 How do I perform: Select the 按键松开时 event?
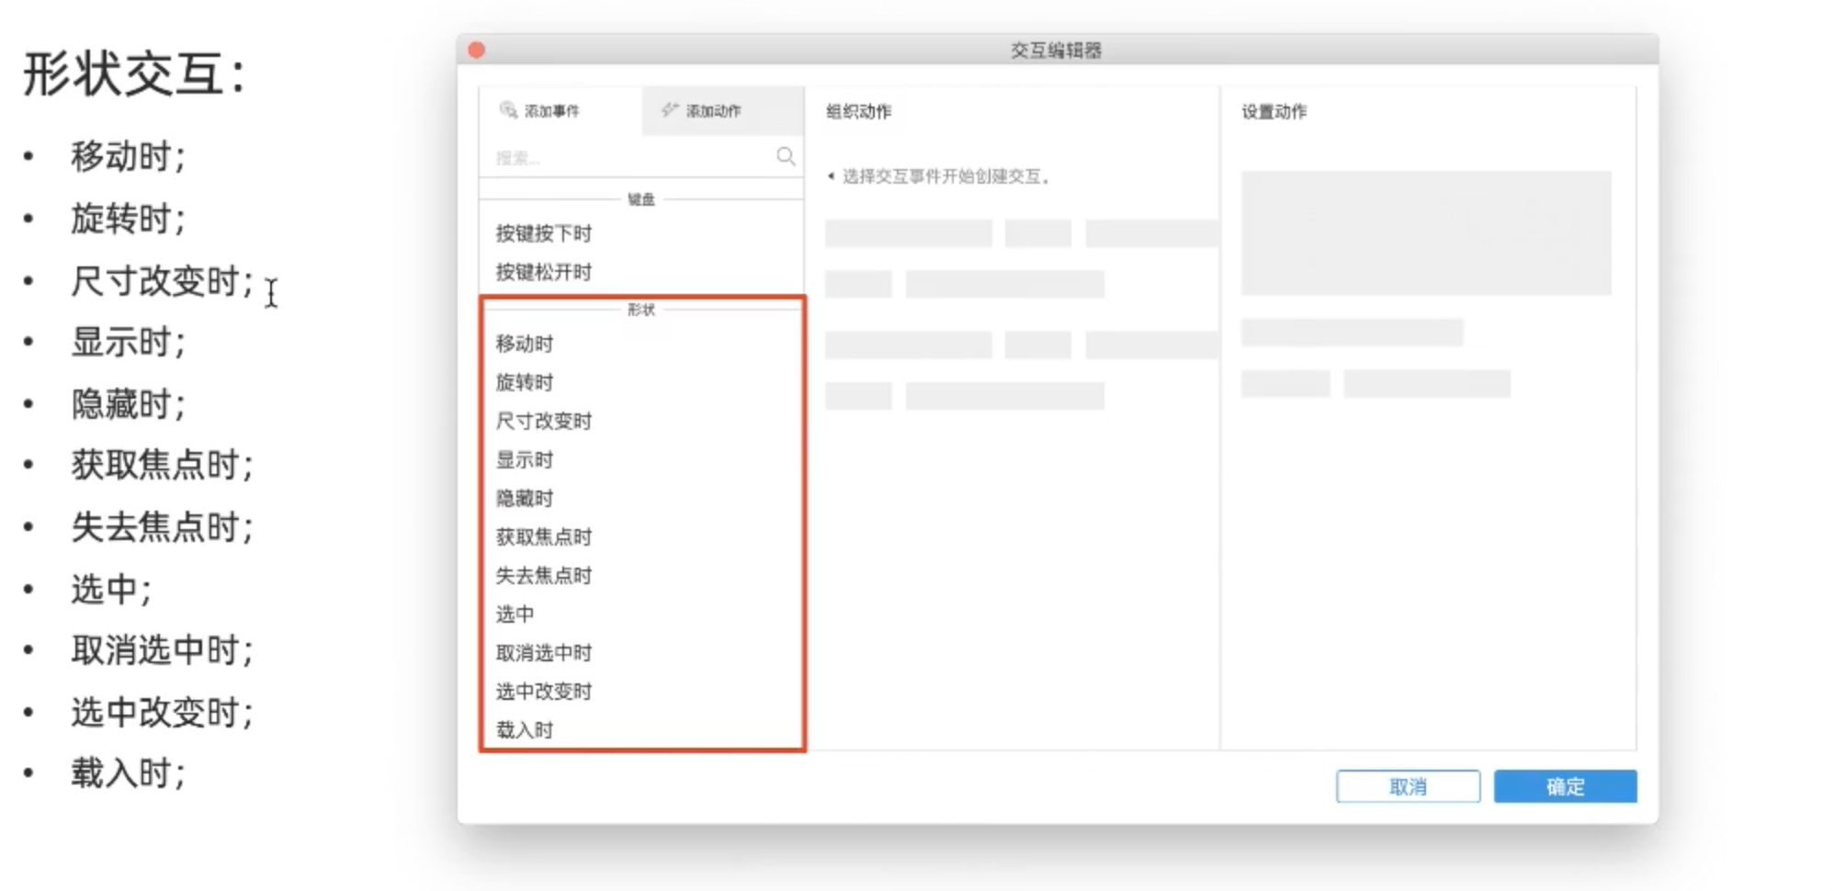(x=544, y=272)
